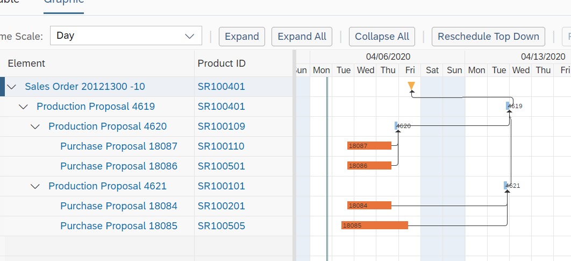Open the Time Scale Day dropdown
This screenshot has width=571, height=261.
126,36
